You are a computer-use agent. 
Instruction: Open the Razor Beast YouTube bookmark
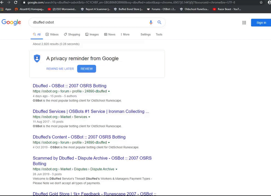(227, 9)
